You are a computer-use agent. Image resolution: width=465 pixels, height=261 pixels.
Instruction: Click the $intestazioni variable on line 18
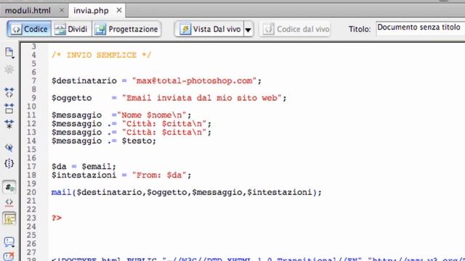(84, 175)
